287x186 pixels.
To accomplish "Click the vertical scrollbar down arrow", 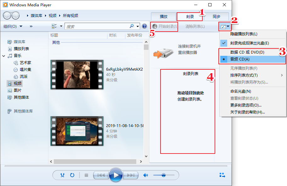I will pos(146,156).
